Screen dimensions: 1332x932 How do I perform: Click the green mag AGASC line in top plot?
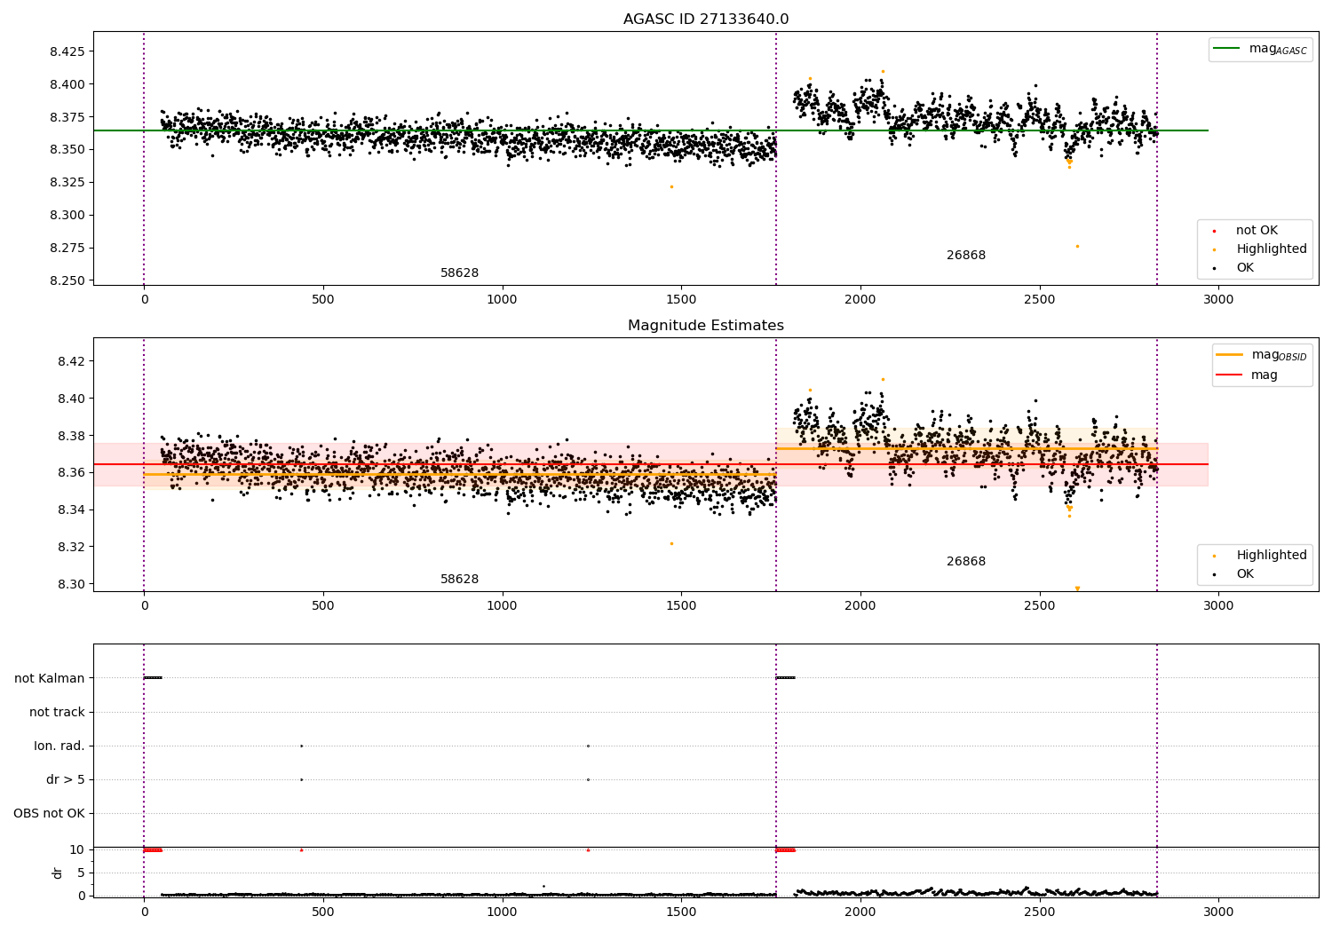point(651,130)
